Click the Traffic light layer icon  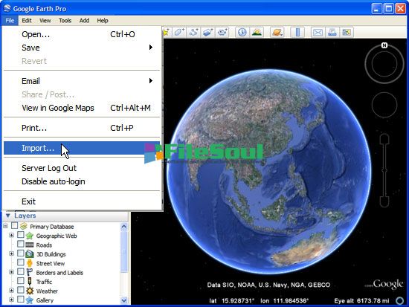(30, 282)
